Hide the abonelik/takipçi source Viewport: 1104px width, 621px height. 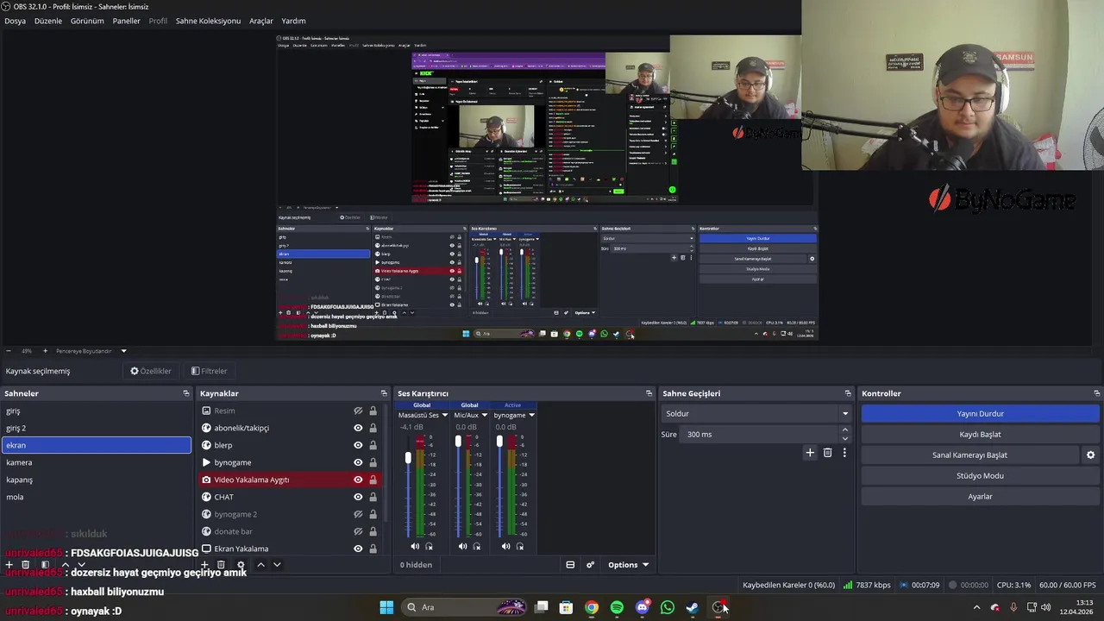pos(358,428)
